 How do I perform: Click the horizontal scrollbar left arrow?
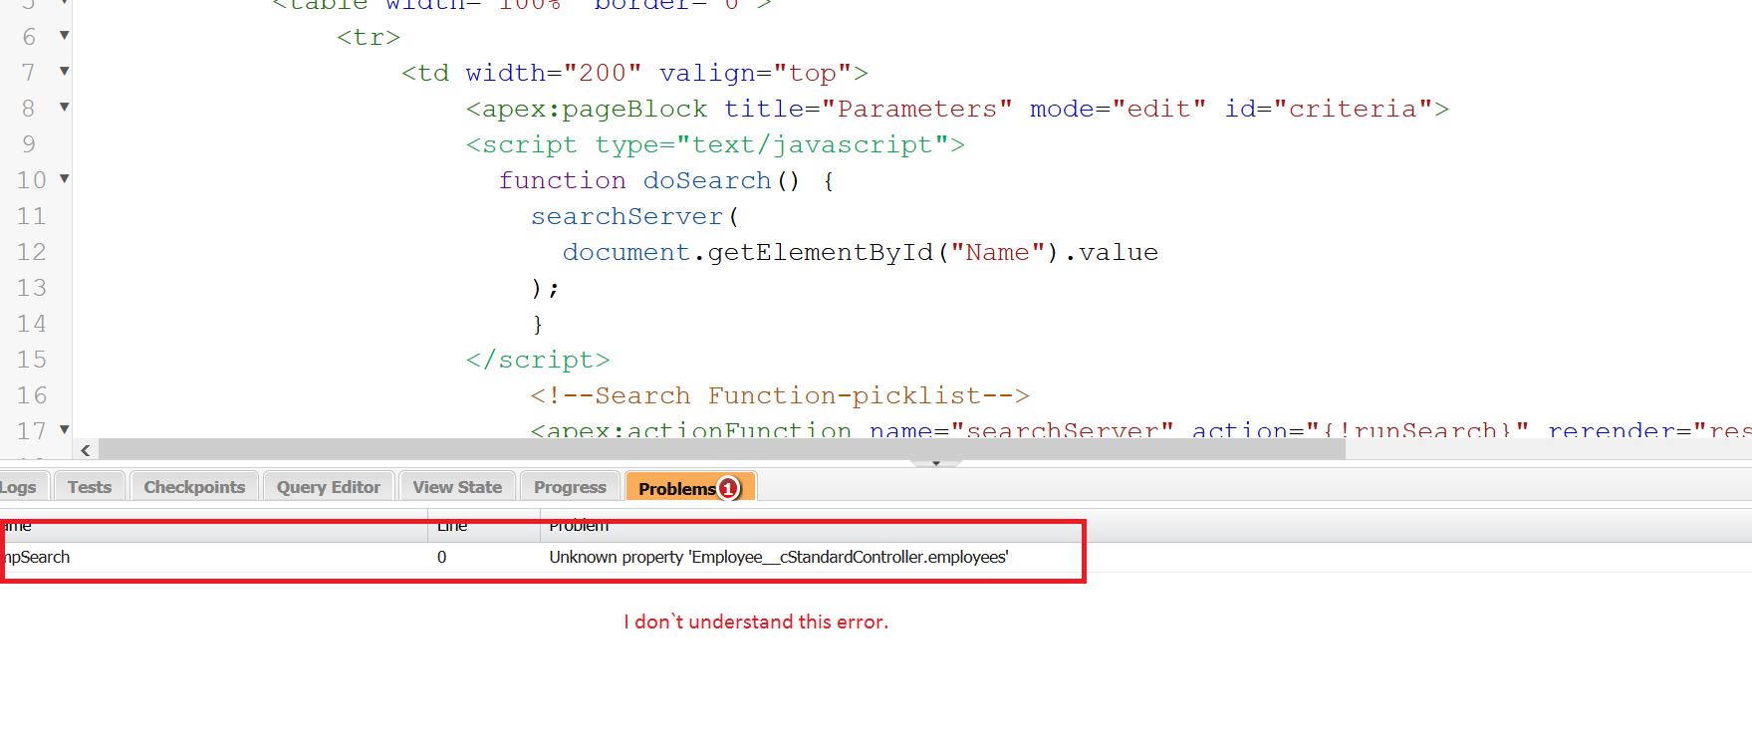click(x=86, y=450)
